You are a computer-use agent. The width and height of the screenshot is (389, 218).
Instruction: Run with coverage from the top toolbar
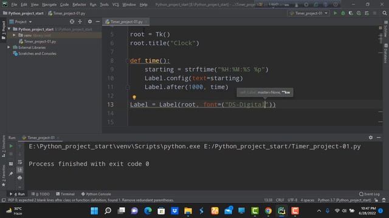[351, 13]
